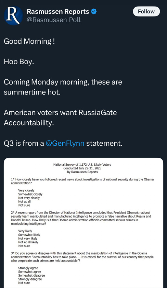Follow the Rasmussen Reports account
Viewport: 167px width, 288px height.
(x=146, y=12)
